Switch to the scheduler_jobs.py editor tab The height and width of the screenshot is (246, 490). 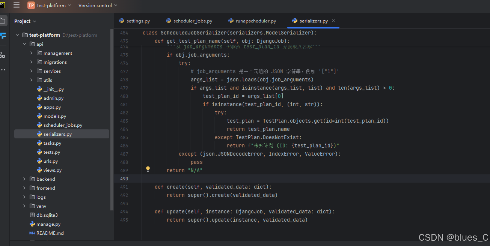pos(189,21)
